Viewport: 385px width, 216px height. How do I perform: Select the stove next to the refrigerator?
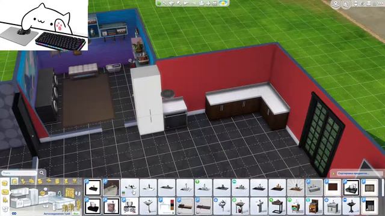point(175,113)
